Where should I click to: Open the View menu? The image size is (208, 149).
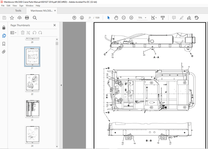point(15,6)
